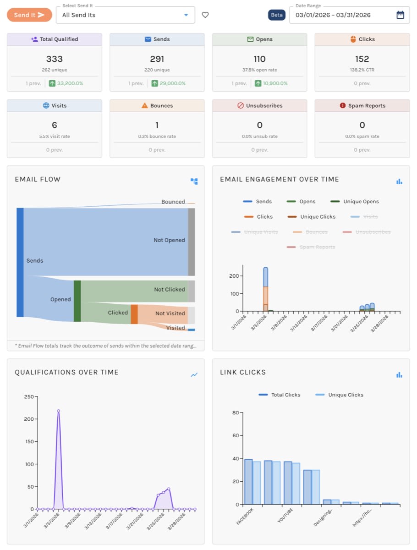417x550 pixels.
Task: Click the Total Qualified card value 333
Action: [55, 59]
